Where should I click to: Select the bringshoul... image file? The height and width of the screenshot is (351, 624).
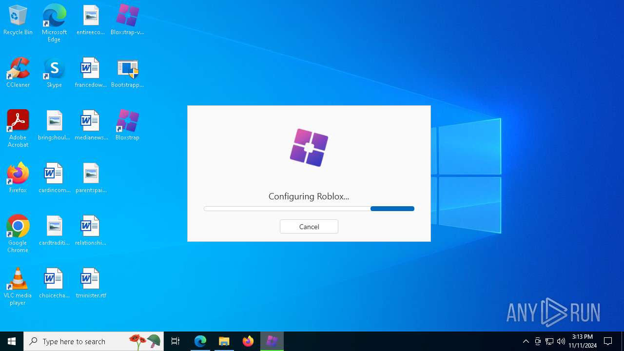(x=54, y=126)
